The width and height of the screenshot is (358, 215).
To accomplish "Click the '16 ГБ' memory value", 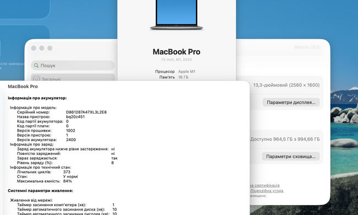I will tap(183, 77).
